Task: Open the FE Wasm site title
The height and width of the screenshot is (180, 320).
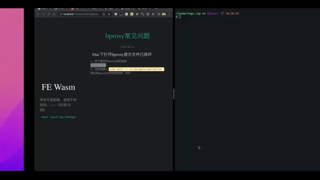Action: pos(58,87)
